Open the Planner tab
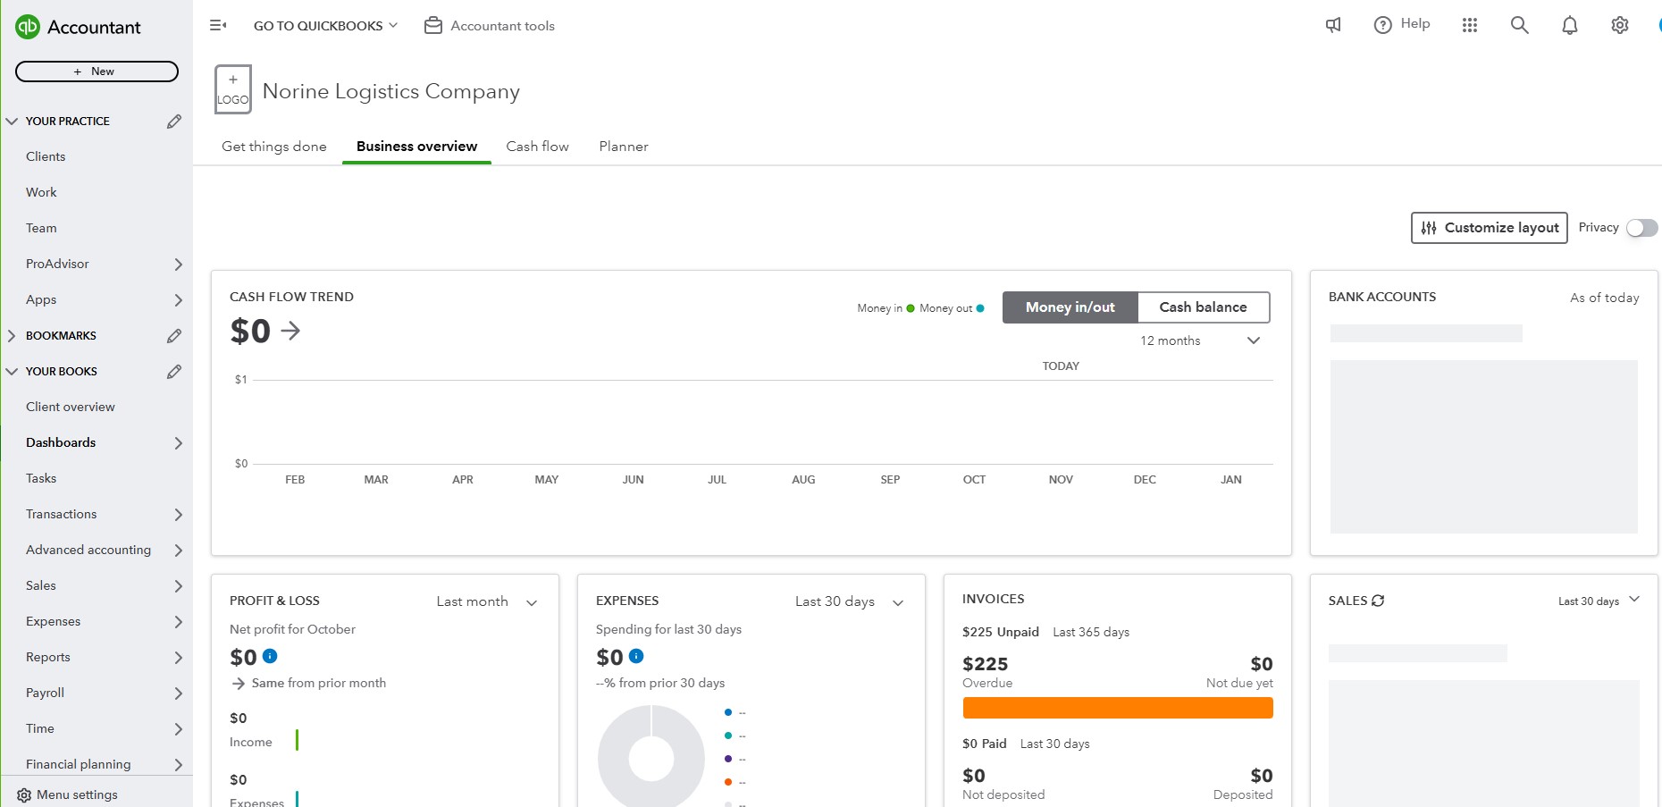 624,147
